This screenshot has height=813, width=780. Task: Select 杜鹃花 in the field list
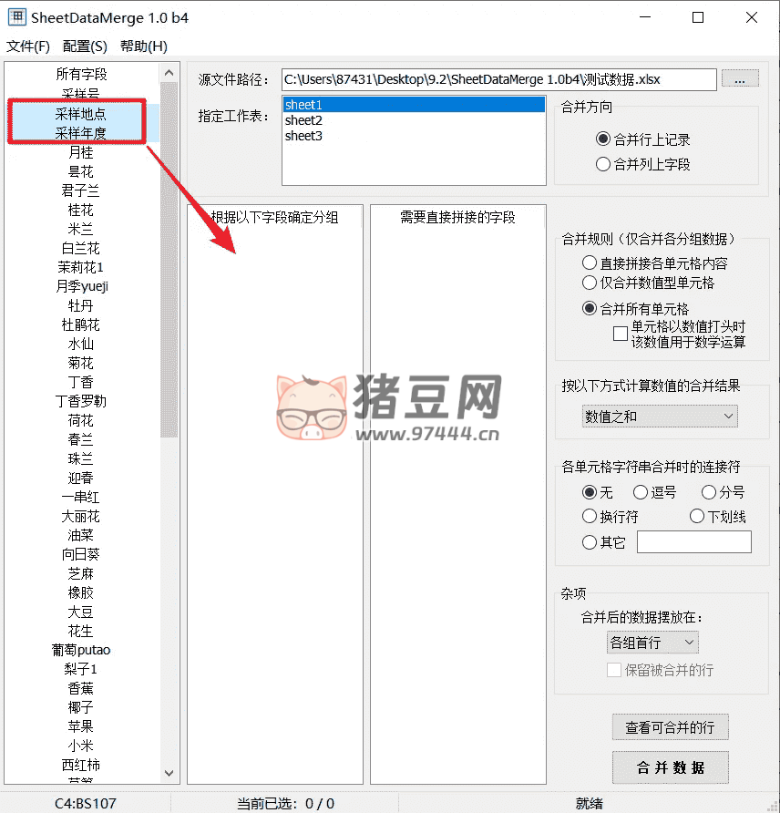(81, 324)
